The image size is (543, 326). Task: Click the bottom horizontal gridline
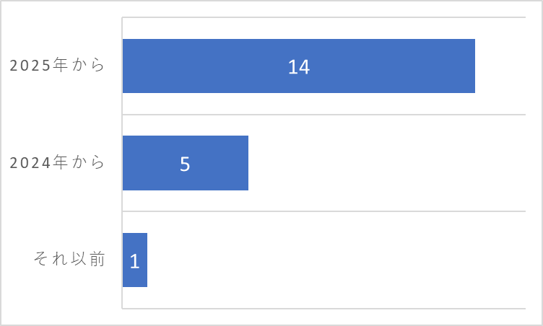323,309
